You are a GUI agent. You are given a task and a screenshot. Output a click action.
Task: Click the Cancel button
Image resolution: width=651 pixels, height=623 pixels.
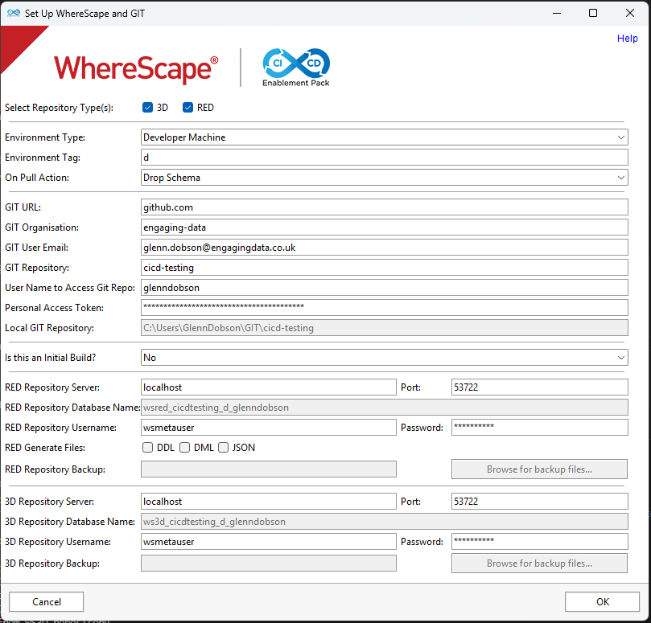tap(47, 602)
